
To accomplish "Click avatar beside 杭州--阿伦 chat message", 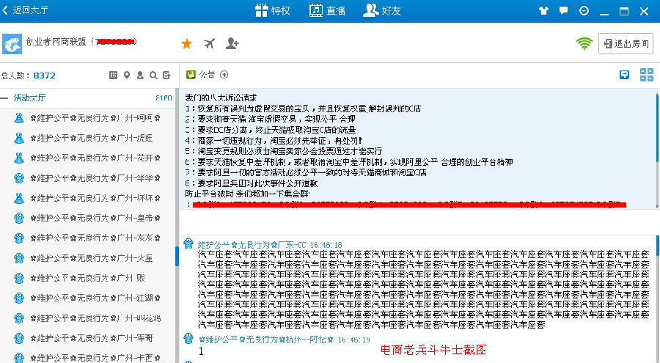I will [188, 338].
